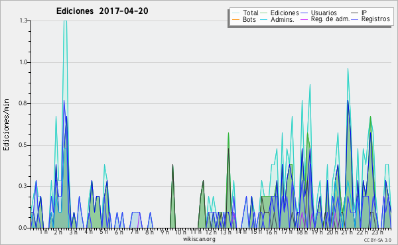Click the Total legend color swatch
This screenshot has height=245, width=398.
(236, 13)
